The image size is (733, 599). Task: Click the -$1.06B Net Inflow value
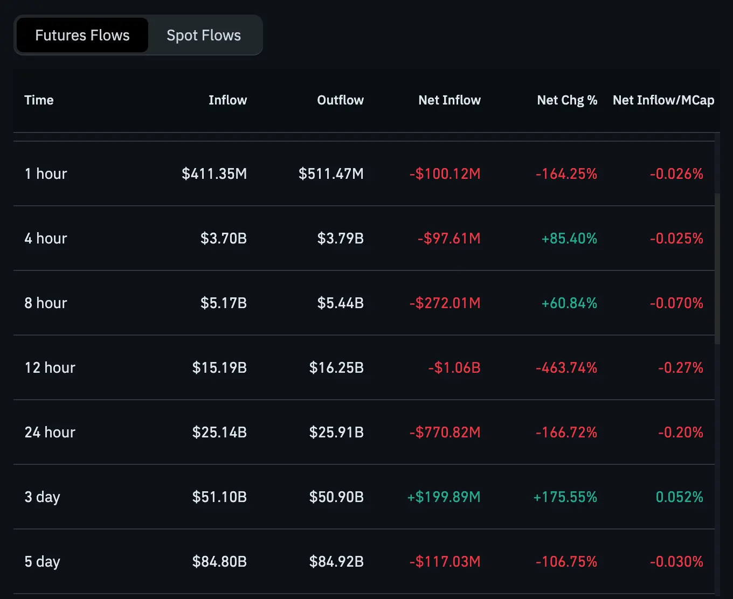coord(454,367)
